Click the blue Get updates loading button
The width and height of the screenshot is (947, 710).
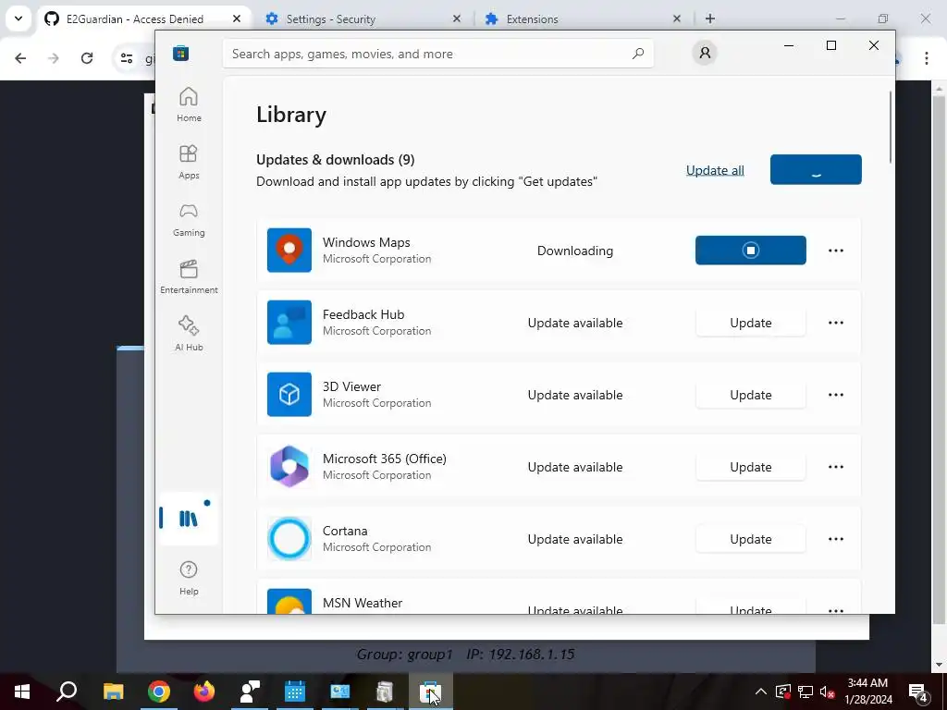click(x=816, y=170)
